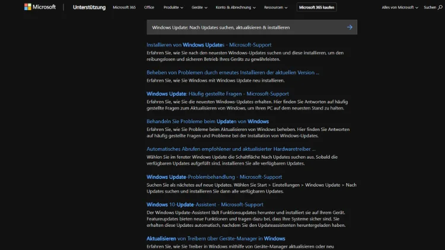
Task: Click description 'Erfahren Sie, wie Sie Windows mit Windows Update neu installieren.'
Action: tap(215, 81)
